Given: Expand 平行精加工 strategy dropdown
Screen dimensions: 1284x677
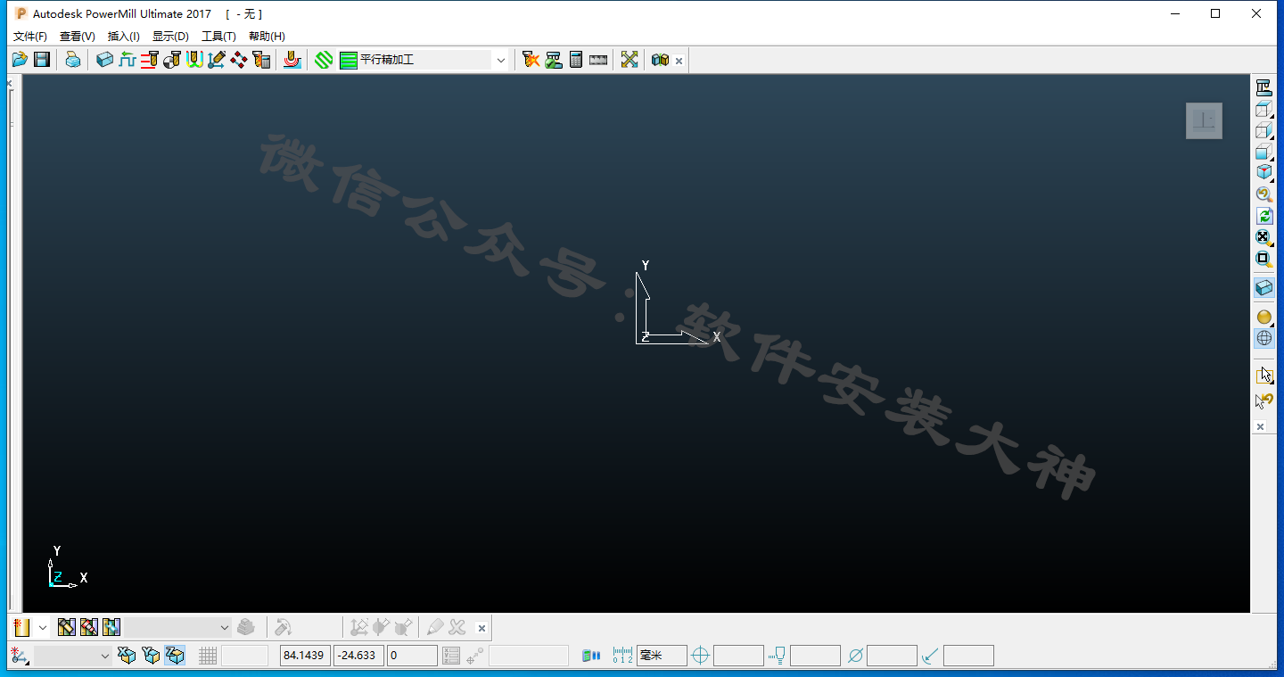Looking at the screenshot, I should pyautogui.click(x=500, y=60).
